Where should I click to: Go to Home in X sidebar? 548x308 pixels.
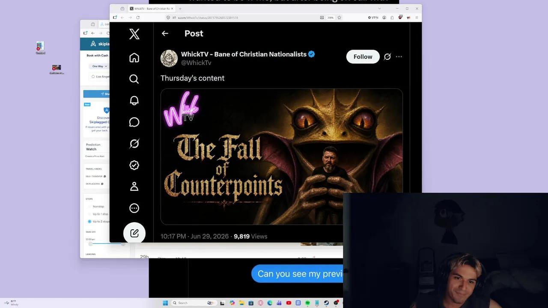134,58
